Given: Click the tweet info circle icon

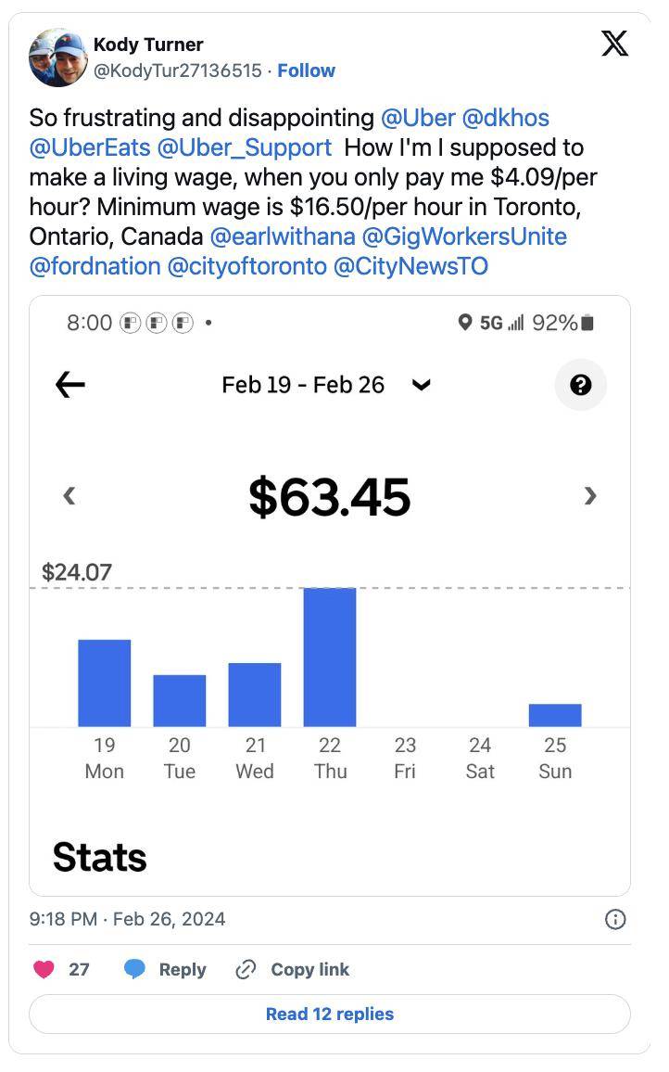Looking at the screenshot, I should pyautogui.click(x=614, y=919).
